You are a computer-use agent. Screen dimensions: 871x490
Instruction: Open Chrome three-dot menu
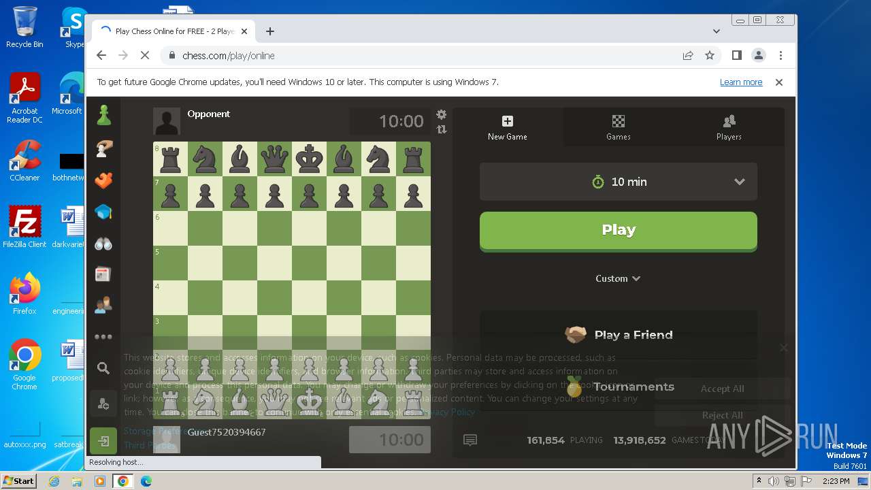point(780,56)
